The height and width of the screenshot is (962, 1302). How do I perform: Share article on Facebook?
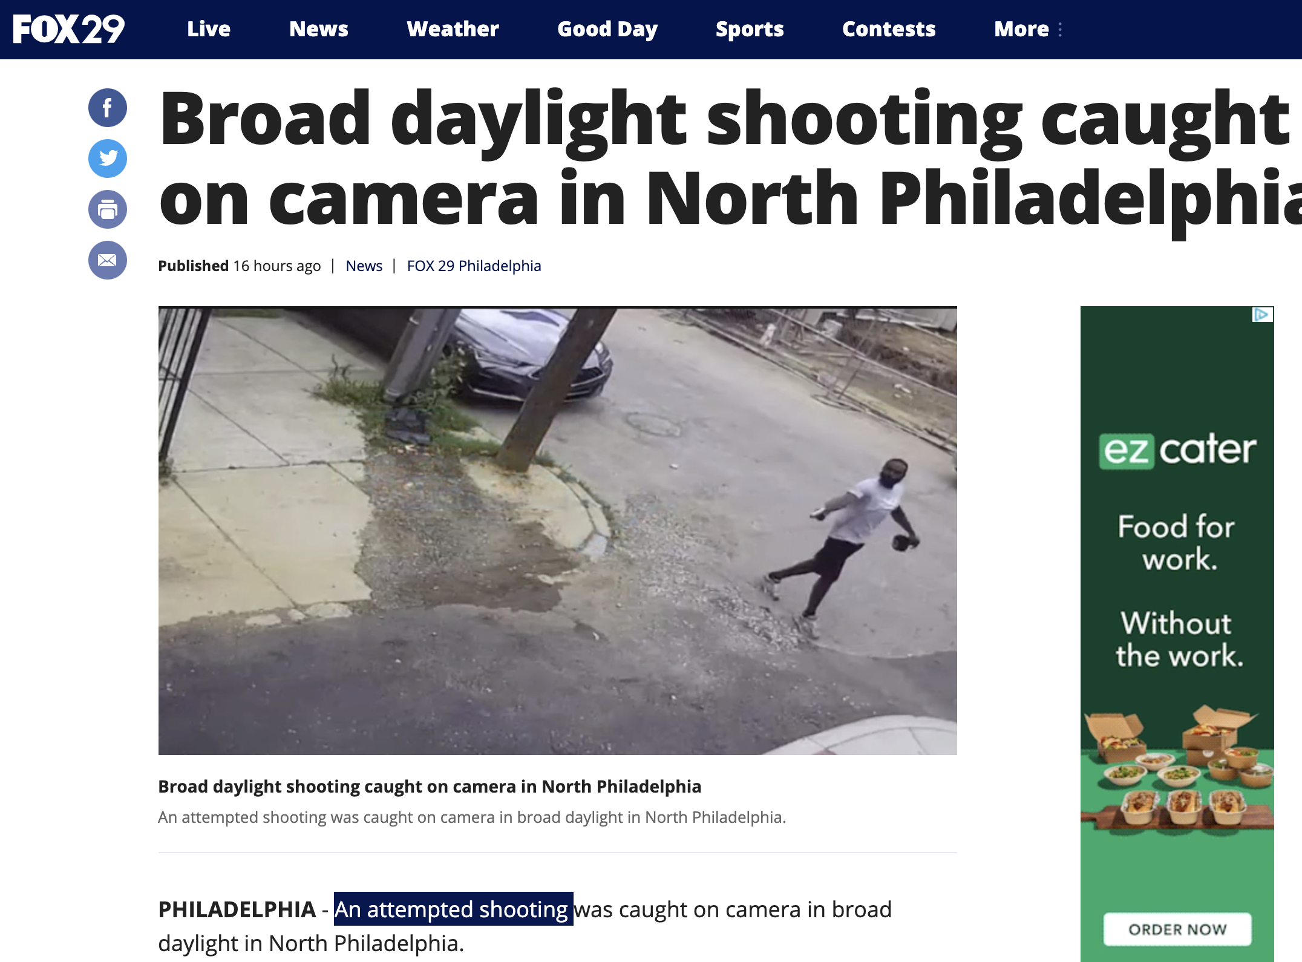point(108,108)
